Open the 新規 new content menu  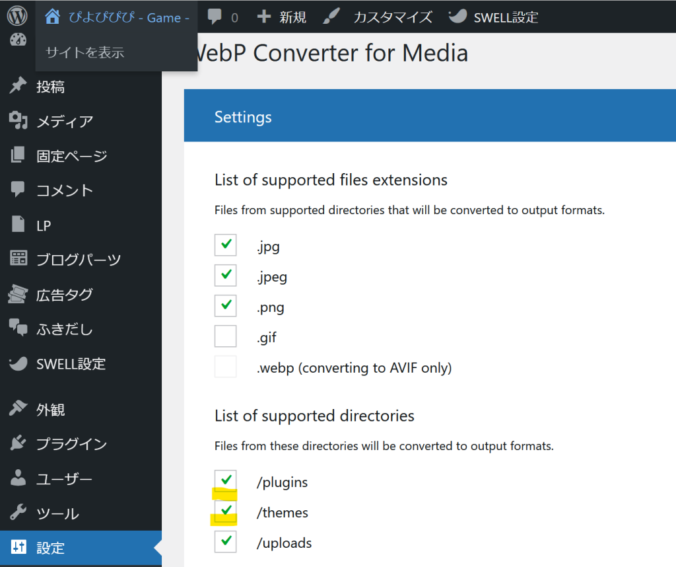[282, 17]
